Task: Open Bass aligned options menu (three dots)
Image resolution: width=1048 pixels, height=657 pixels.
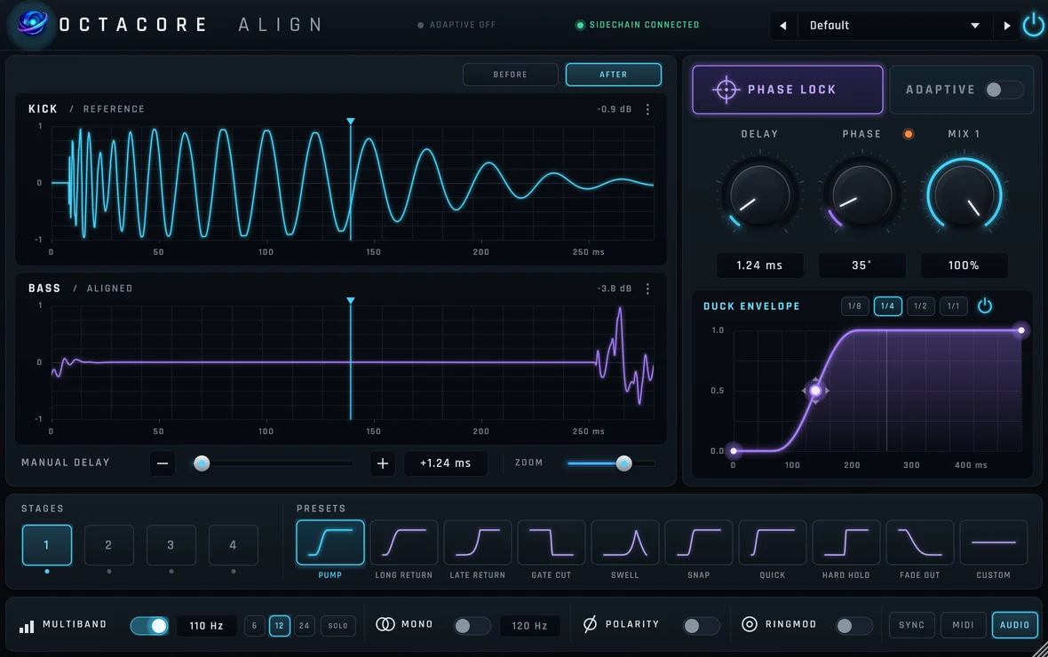Action: tap(647, 288)
